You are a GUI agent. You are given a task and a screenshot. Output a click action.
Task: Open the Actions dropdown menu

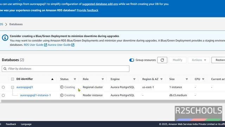click(x=199, y=60)
